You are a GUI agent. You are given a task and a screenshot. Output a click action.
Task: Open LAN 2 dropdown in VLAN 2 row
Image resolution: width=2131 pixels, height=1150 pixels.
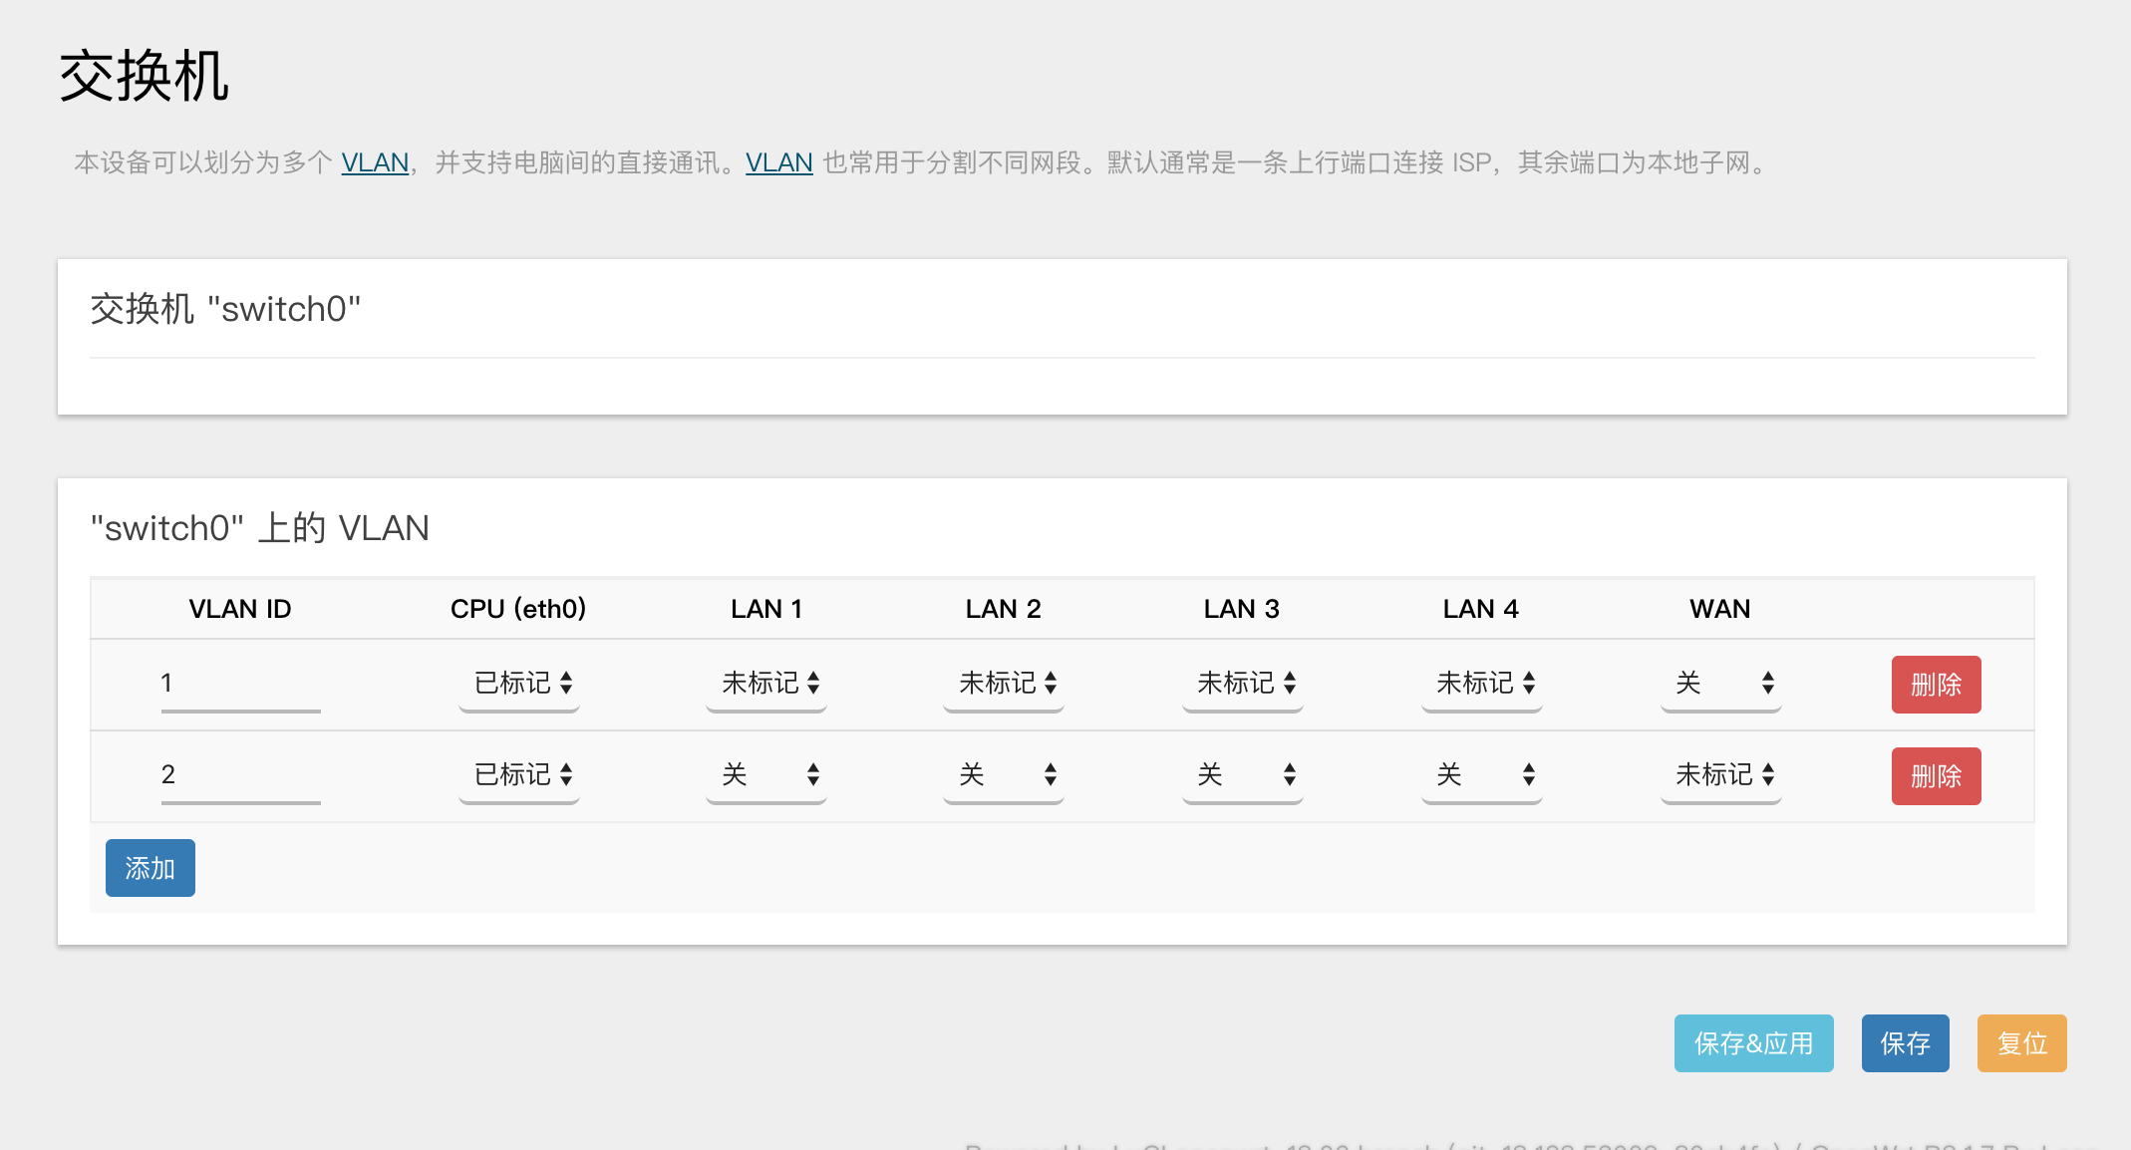point(1004,775)
